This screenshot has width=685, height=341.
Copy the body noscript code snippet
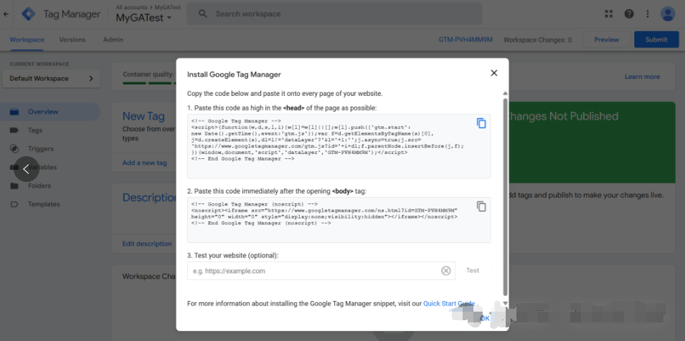point(481,206)
